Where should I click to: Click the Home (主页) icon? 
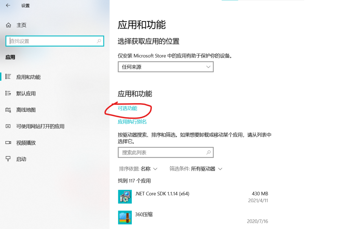(8, 25)
